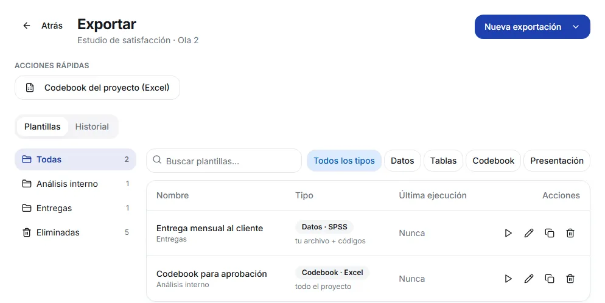Run the Codebook para aprobación template
The height and width of the screenshot is (303, 605).
click(x=508, y=278)
